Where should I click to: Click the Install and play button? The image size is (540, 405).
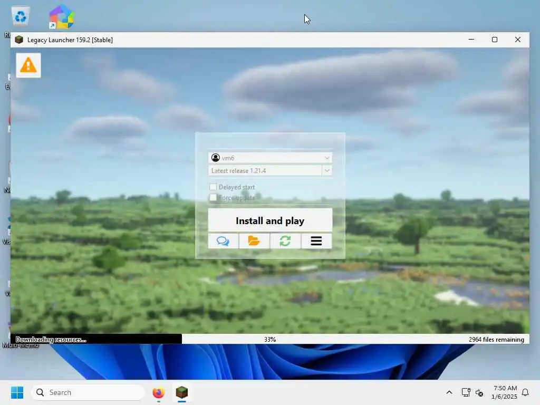[270, 220]
